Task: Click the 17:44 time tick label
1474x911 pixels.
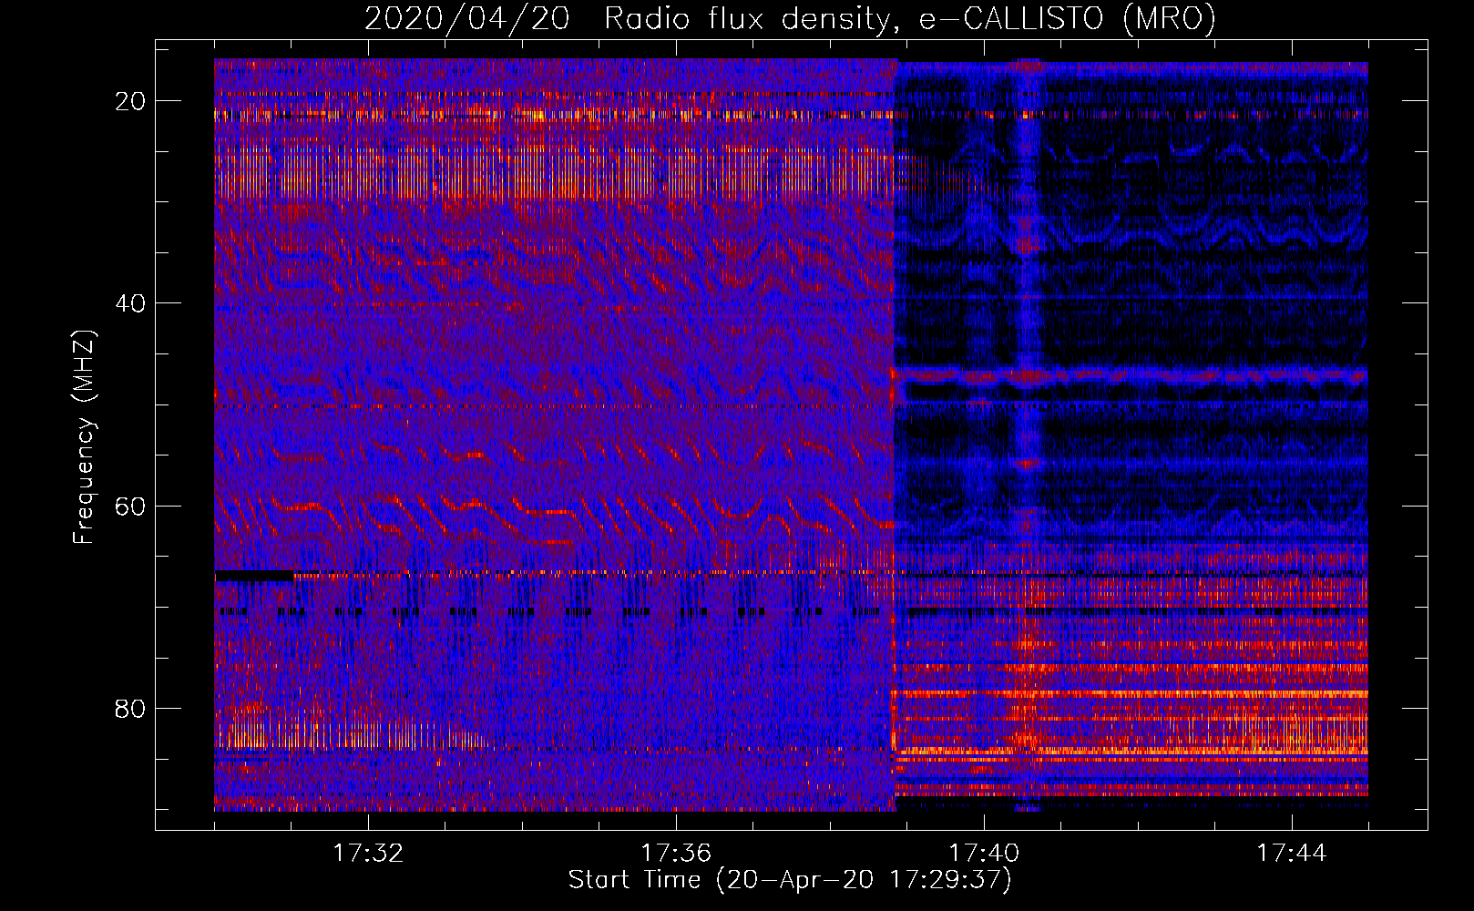Action: 1292,854
